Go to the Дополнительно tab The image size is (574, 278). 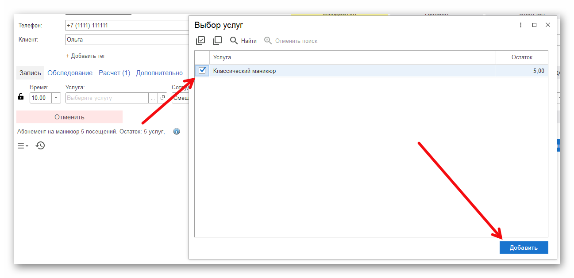[x=159, y=73]
